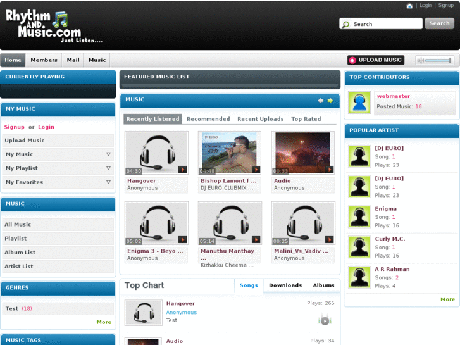The width and height of the screenshot is (460, 345).
Task: Play Manuthu Manthay track
Action: click(256, 239)
